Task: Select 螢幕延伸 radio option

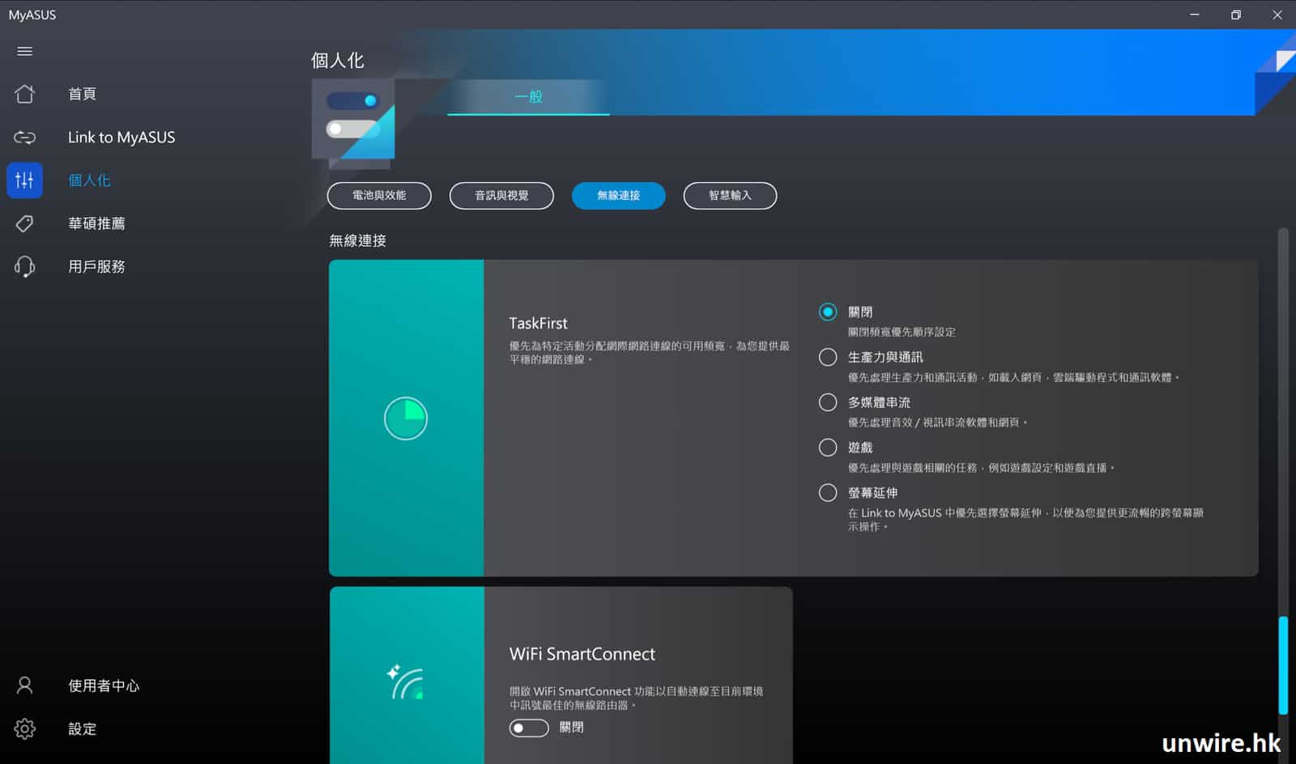Action: (827, 493)
